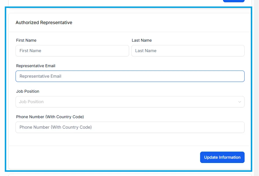Click the First Name label above the field

point(26,40)
